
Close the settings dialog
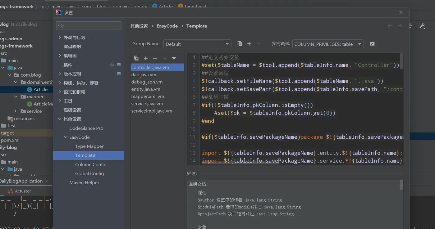(x=401, y=12)
